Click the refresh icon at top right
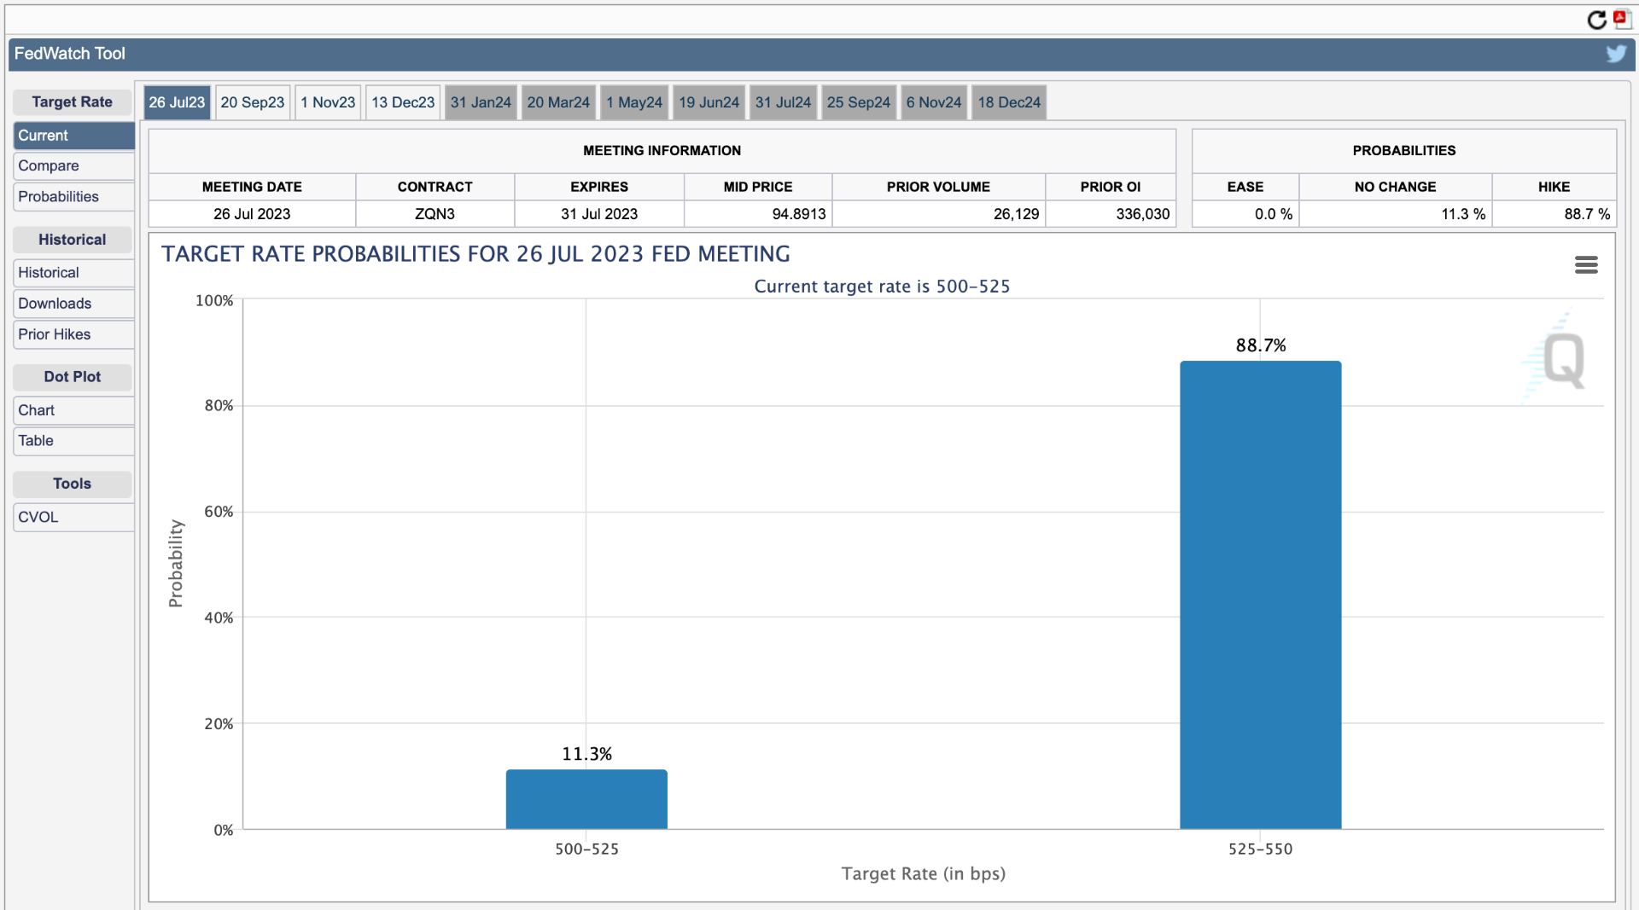Image resolution: width=1639 pixels, height=910 pixels. [x=1596, y=20]
